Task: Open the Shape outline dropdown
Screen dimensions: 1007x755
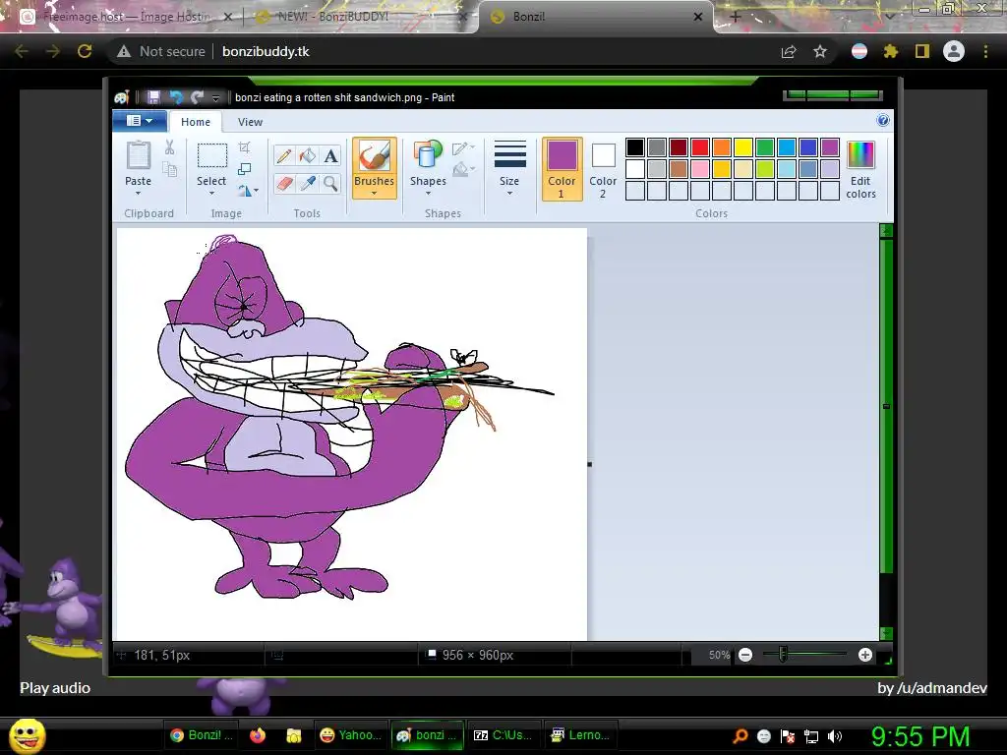Action: point(463,149)
